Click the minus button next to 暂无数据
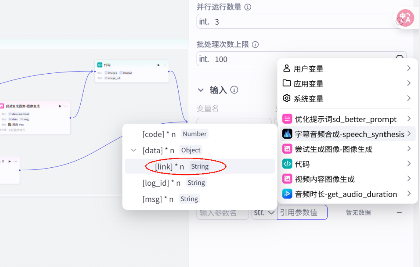420x267 pixels. click(x=400, y=212)
